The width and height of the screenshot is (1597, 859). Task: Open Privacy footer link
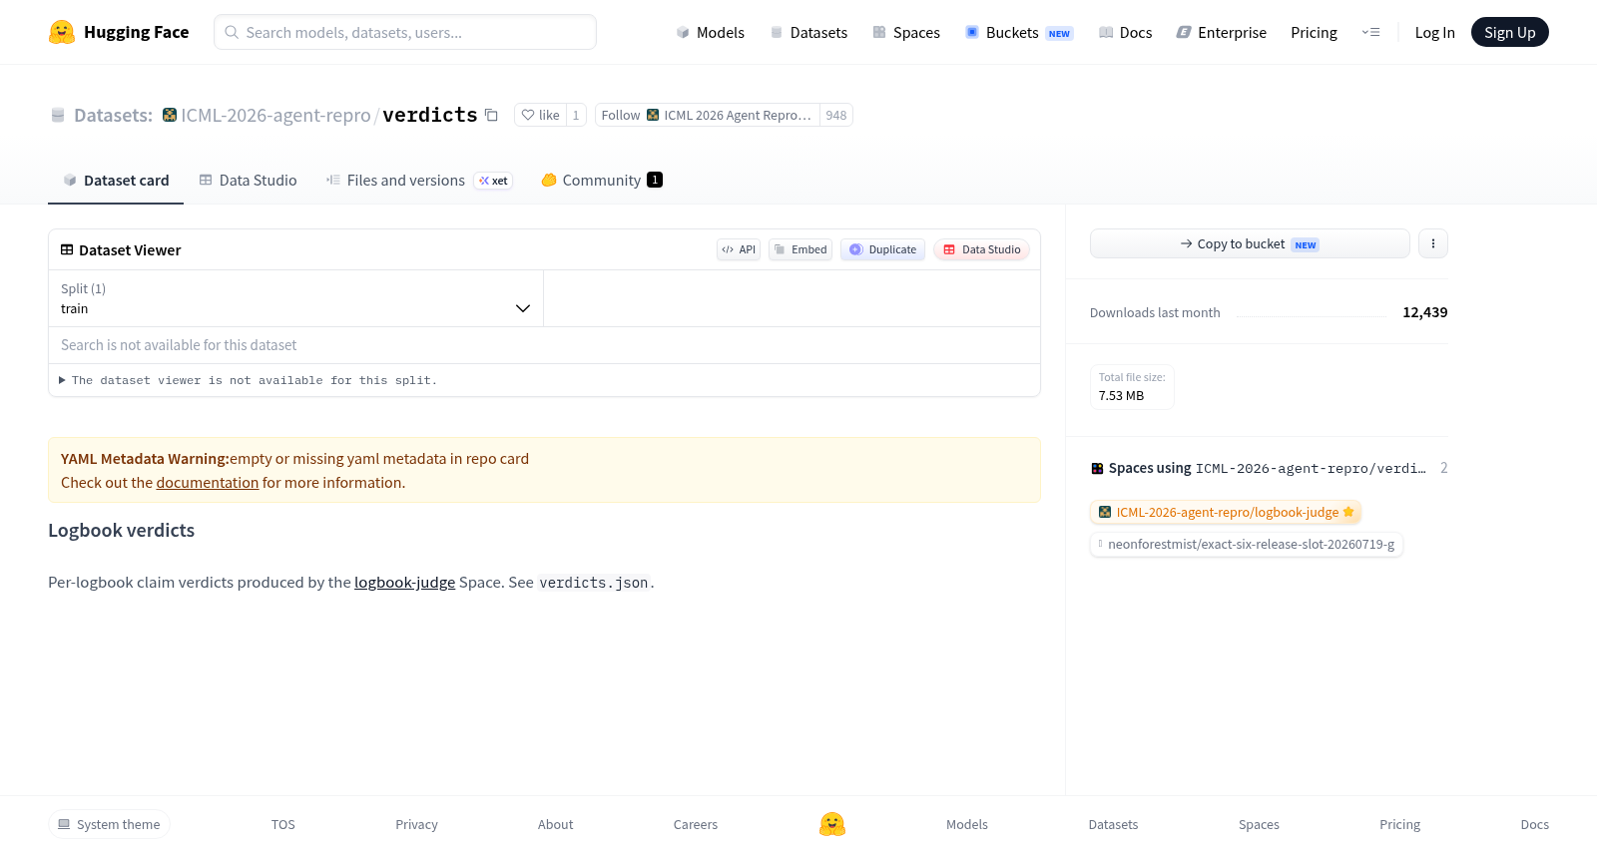coord(416,824)
